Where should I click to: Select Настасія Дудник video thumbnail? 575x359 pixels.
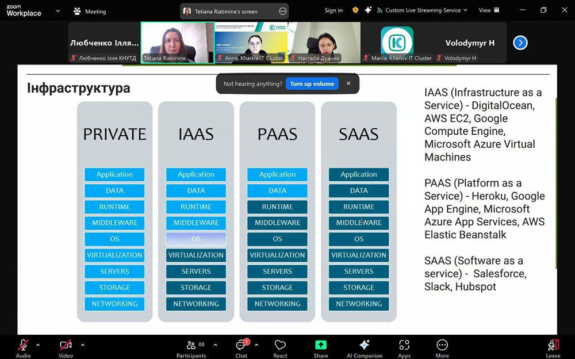pos(324,43)
